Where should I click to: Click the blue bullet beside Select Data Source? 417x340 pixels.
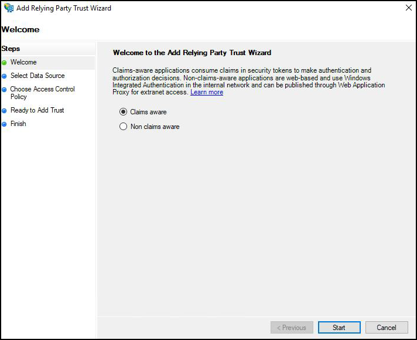pos(4,76)
